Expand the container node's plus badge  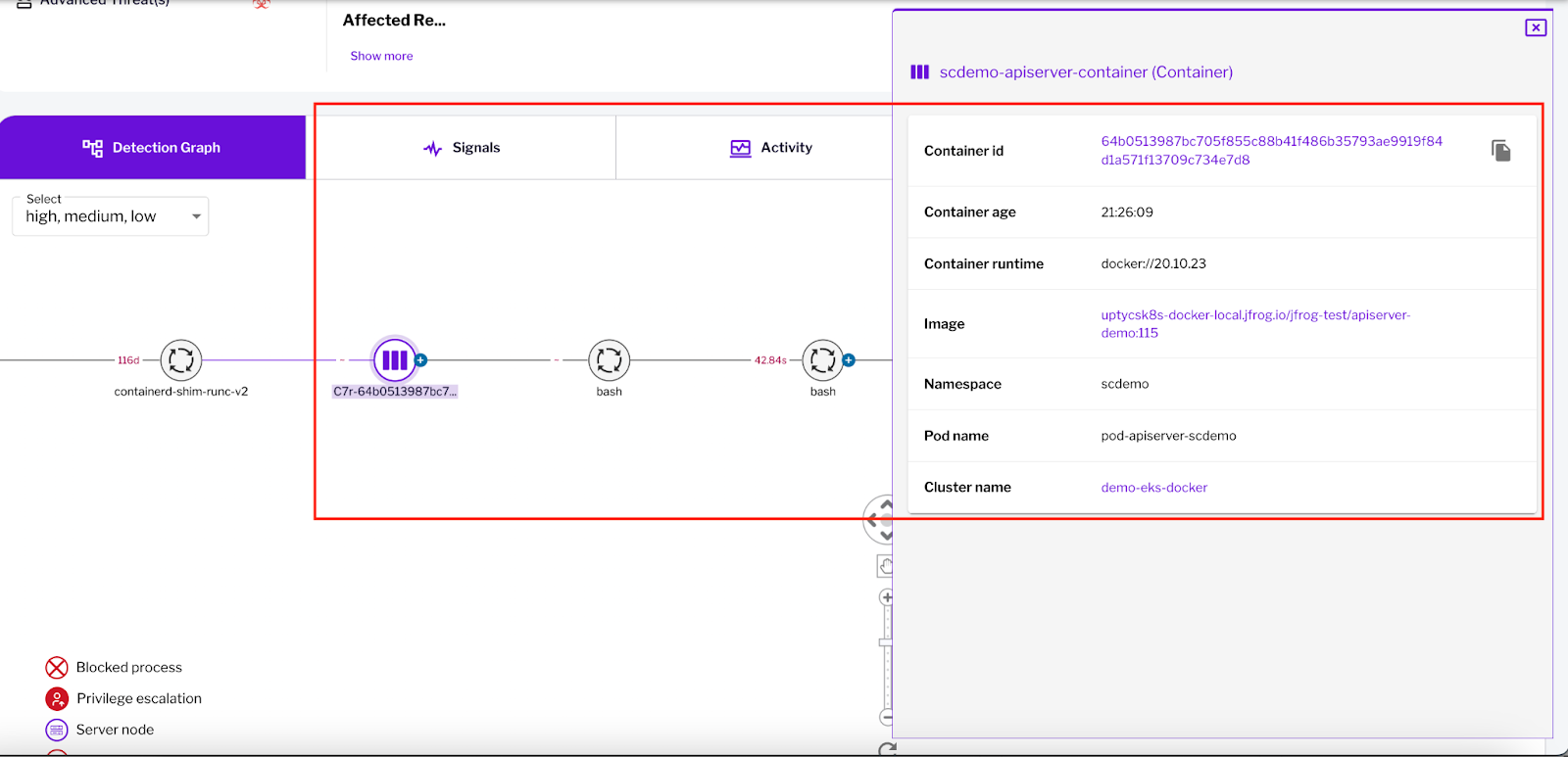421,360
